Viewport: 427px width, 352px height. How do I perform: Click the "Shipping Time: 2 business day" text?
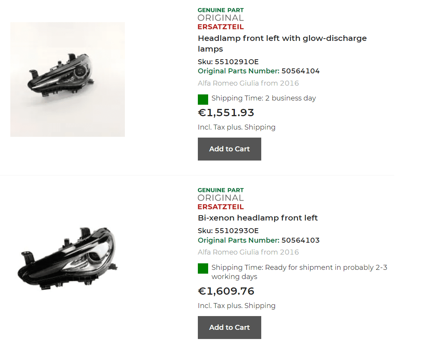264,98
